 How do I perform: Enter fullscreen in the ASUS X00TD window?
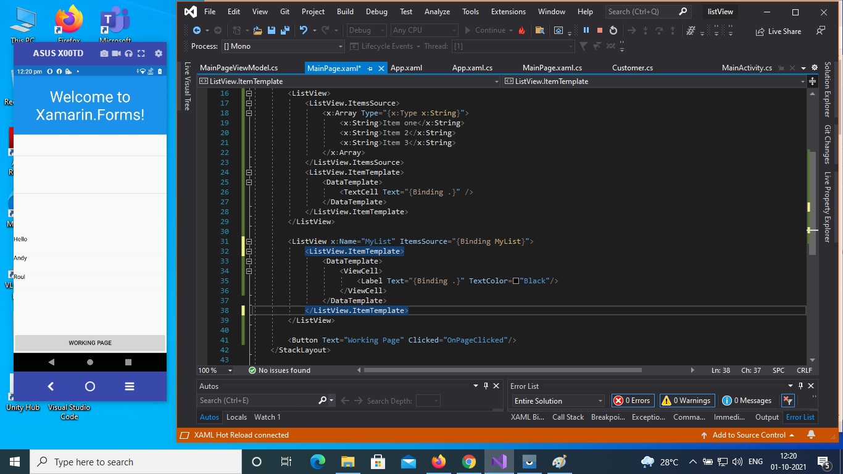(141, 54)
